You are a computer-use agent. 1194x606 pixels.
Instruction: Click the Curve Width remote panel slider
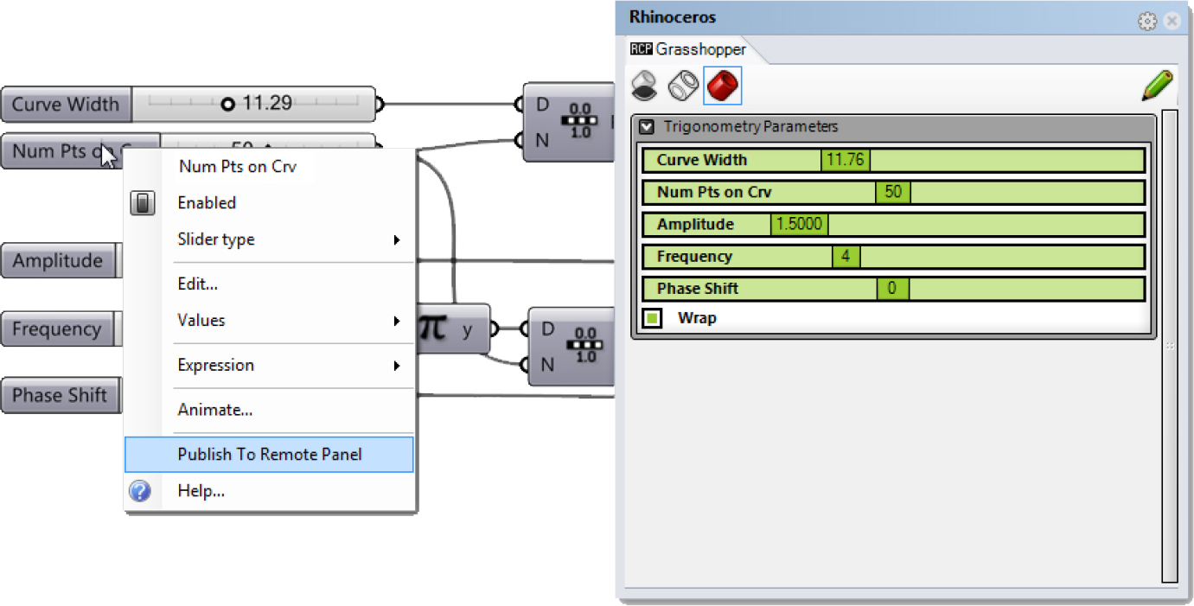pos(893,160)
